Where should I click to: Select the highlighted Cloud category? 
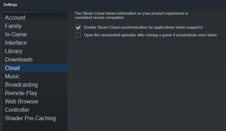(x=35, y=68)
